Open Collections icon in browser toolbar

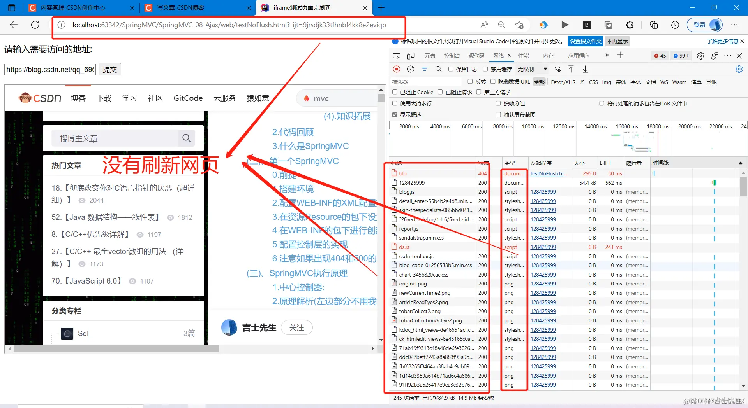(x=654, y=25)
